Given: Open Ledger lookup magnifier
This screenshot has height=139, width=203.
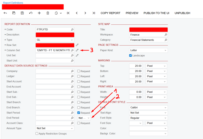Looking at the screenshot, I should click(x=72, y=76).
